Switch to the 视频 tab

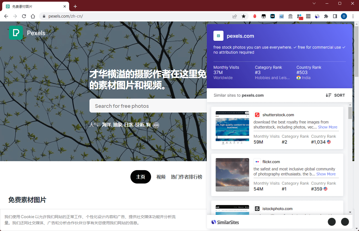point(161,177)
